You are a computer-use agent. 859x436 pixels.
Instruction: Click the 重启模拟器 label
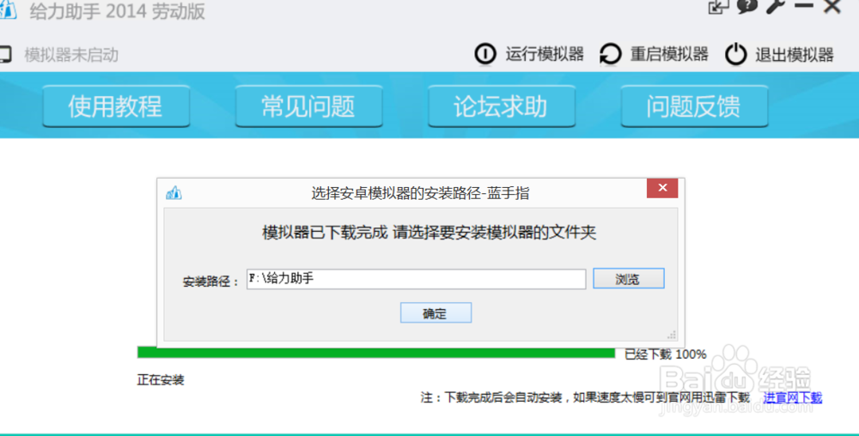coord(669,54)
